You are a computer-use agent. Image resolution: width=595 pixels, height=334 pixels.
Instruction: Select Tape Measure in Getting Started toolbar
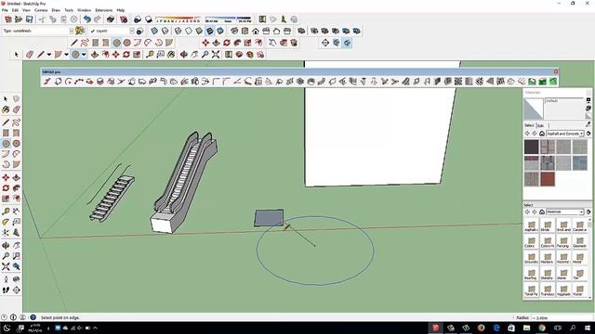(150, 55)
